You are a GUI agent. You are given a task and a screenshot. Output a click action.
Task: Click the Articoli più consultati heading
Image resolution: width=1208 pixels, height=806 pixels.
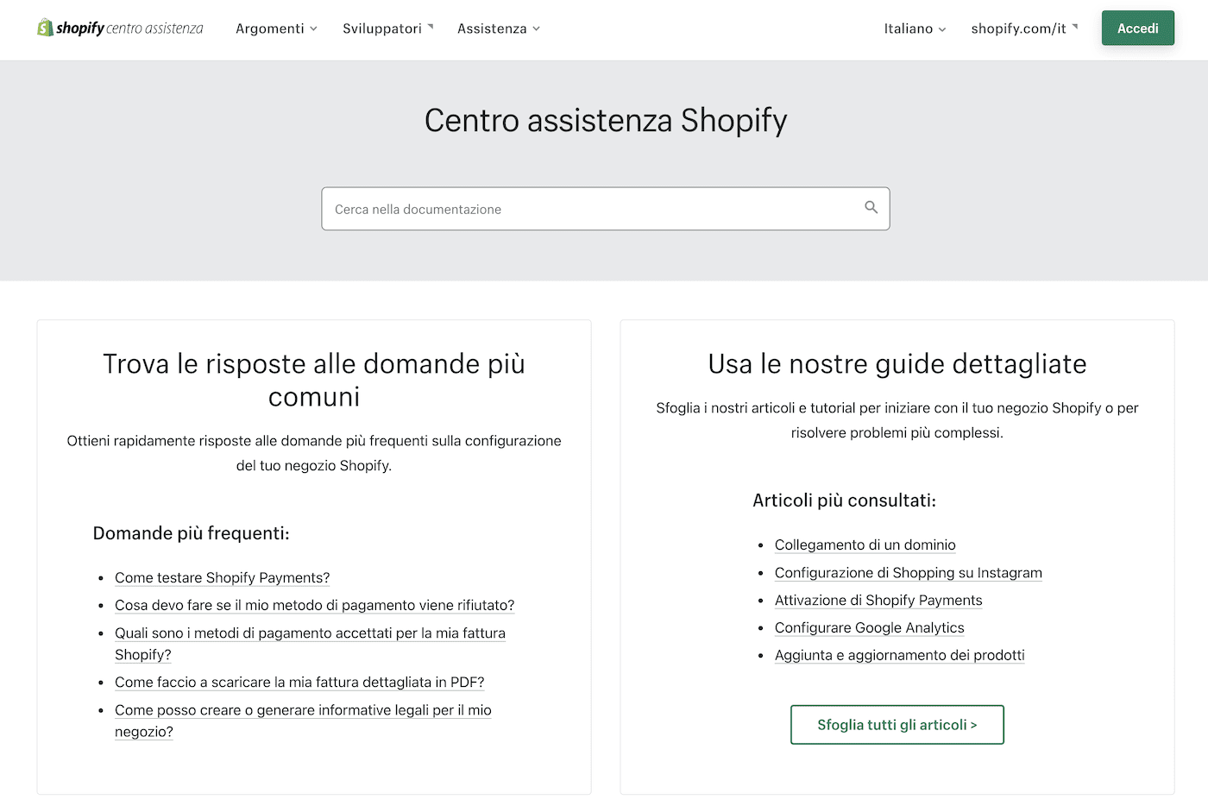[x=844, y=501]
